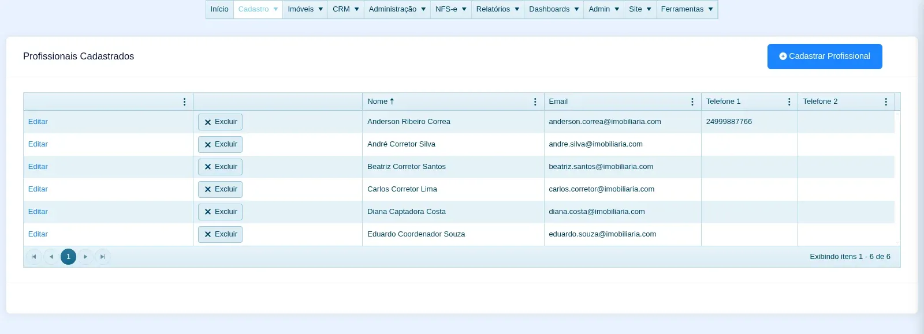Select name Eduardo Coordenador Souza
The image size is (924, 334).
pos(416,234)
